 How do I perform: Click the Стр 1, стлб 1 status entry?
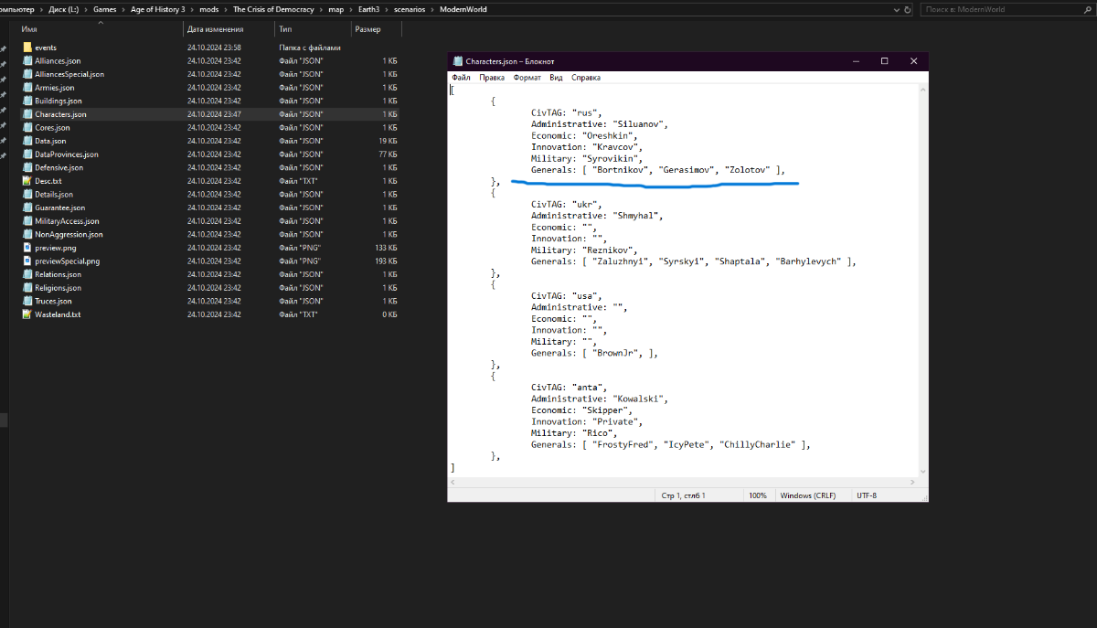coord(683,495)
